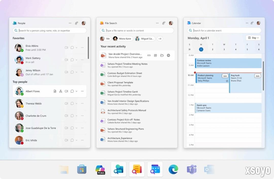The width and height of the screenshot is (274, 179).
Task: Open Client Proposal Template file
Action: coord(137,84)
